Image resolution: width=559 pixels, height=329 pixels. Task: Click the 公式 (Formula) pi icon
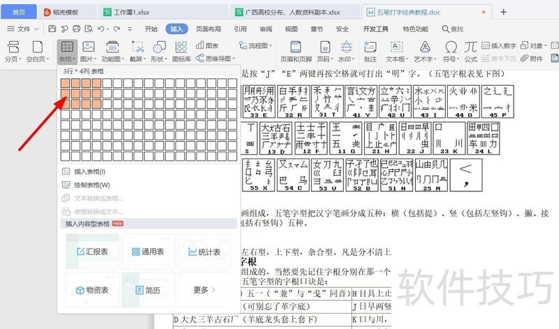tap(471, 47)
